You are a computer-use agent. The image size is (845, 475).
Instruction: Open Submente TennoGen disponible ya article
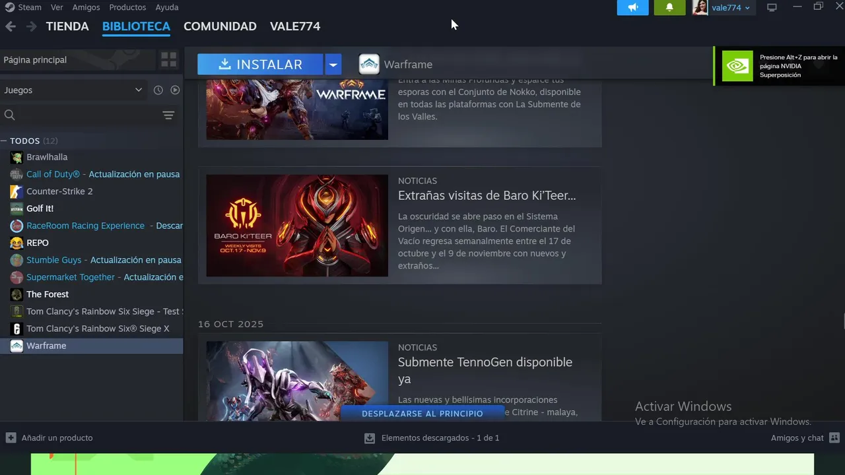(x=485, y=370)
